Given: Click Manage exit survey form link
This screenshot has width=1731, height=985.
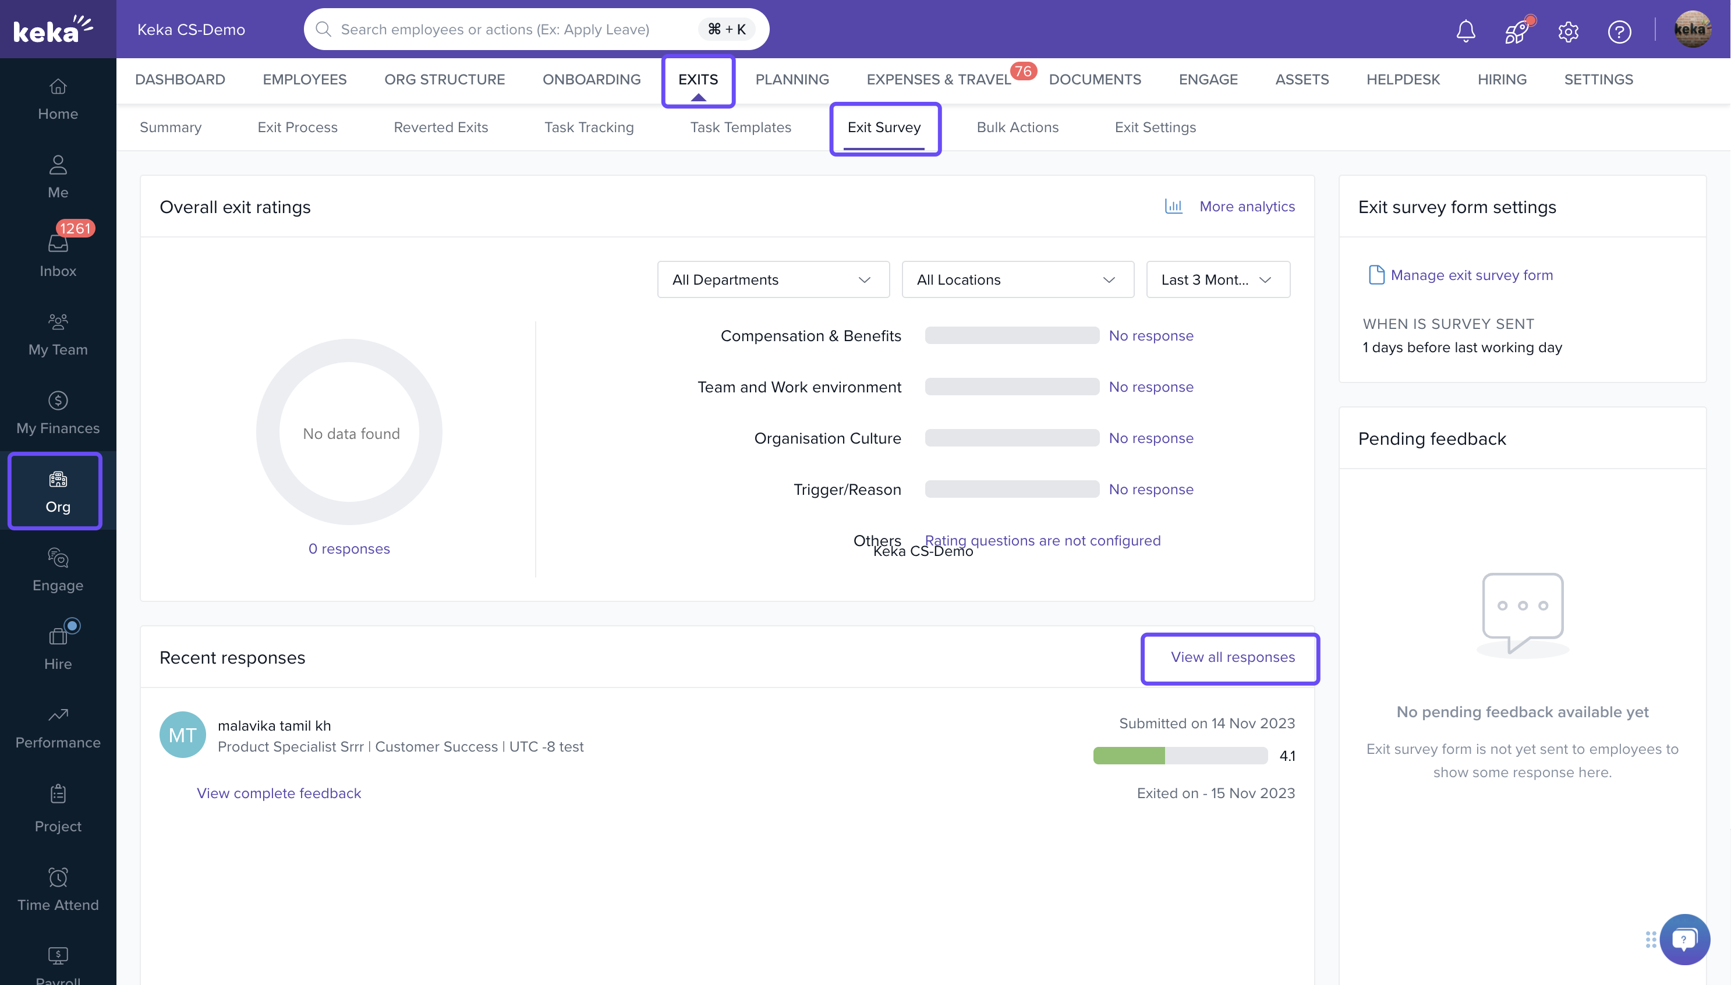Looking at the screenshot, I should pyautogui.click(x=1471, y=275).
